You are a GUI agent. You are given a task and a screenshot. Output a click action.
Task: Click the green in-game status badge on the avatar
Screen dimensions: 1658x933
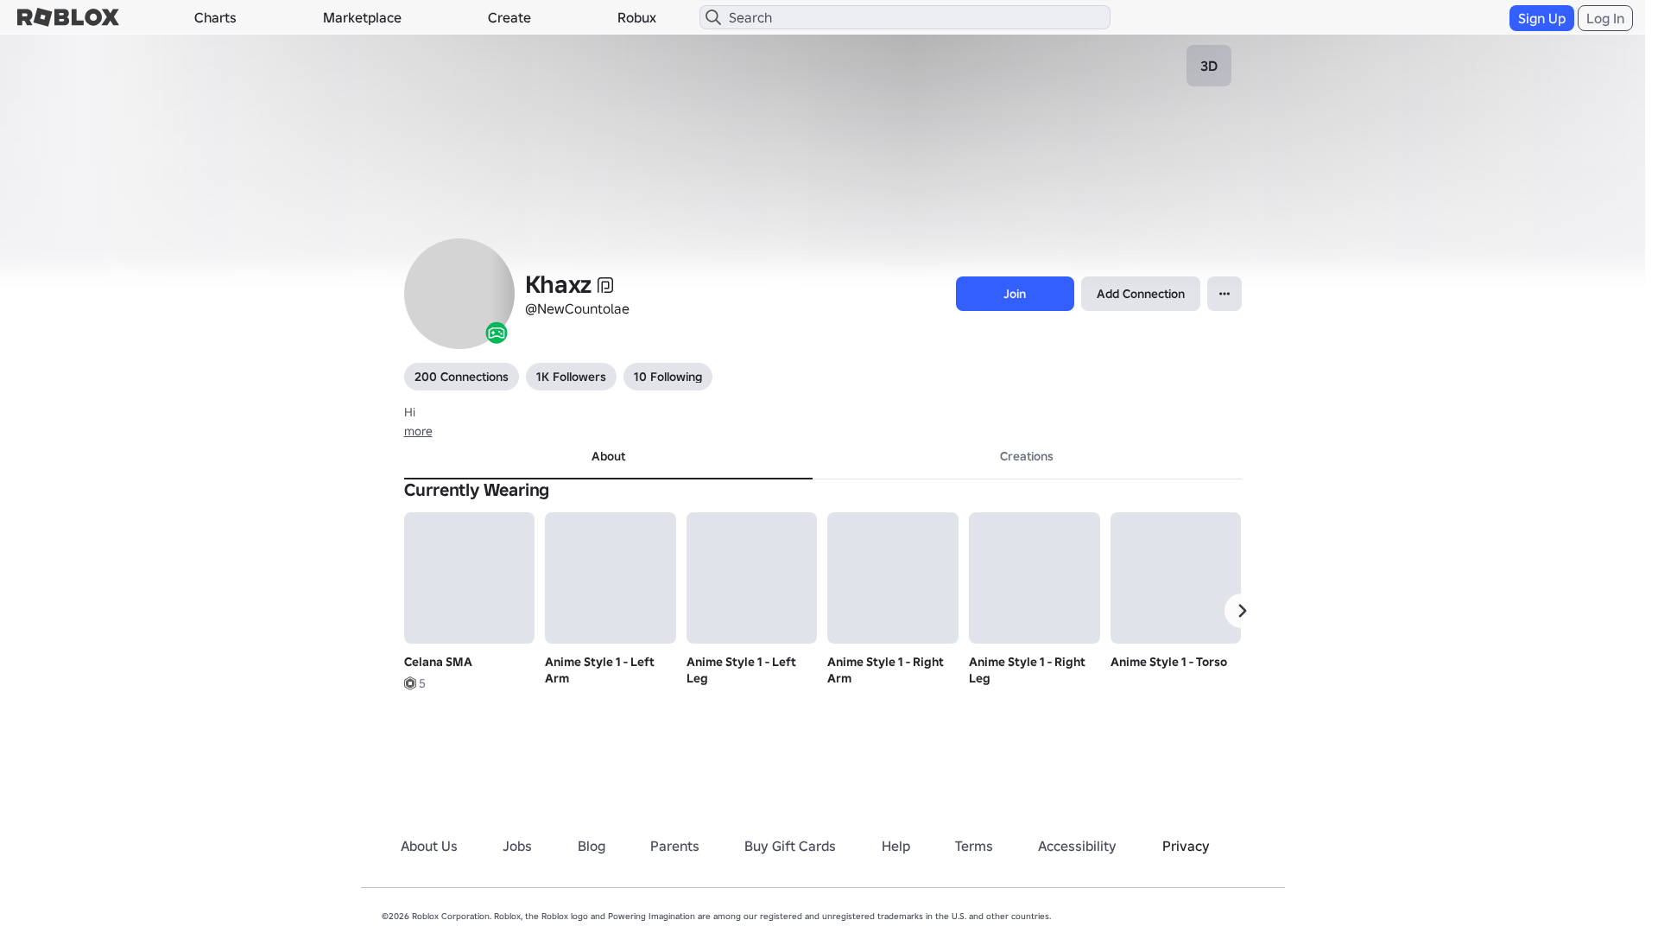pyautogui.click(x=497, y=333)
